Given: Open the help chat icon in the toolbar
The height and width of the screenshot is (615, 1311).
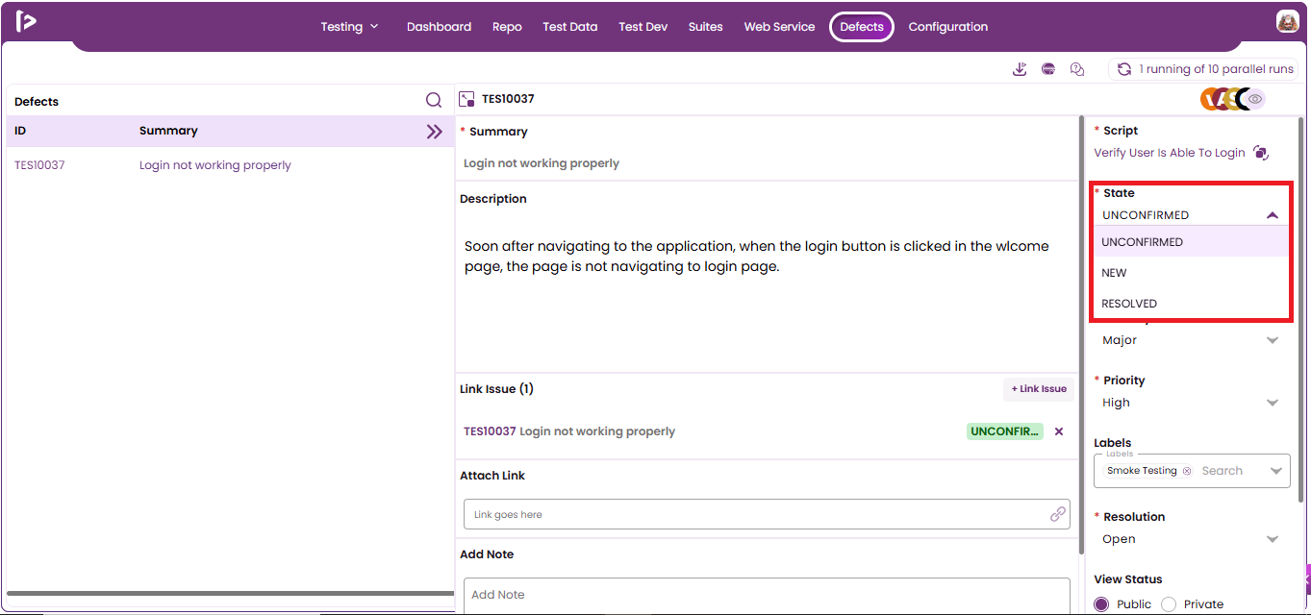Looking at the screenshot, I should 1077,69.
